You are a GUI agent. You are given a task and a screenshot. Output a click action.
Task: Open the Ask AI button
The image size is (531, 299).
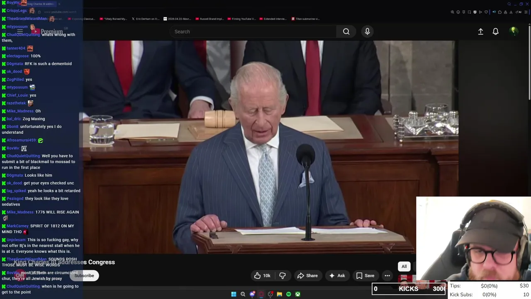337,275
